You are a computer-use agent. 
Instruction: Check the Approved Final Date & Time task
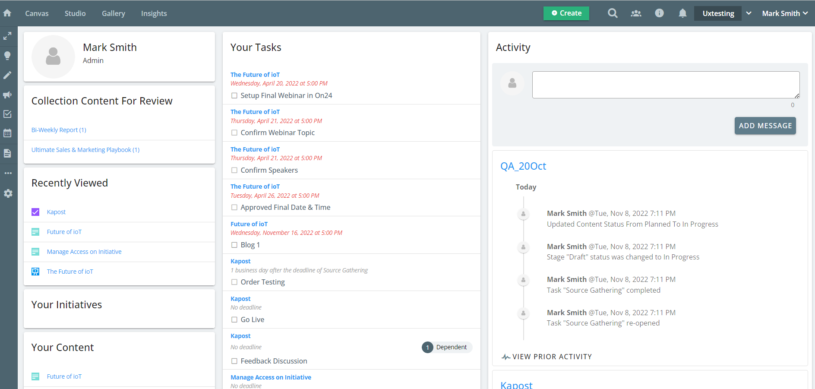(234, 207)
